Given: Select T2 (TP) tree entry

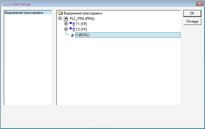Looking at the screenshot, I should (81, 30).
